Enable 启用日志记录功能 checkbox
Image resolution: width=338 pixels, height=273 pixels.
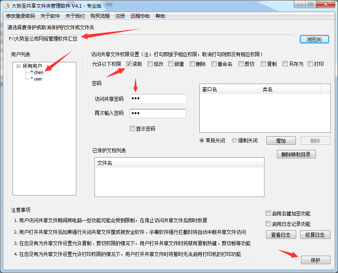(x=268, y=224)
